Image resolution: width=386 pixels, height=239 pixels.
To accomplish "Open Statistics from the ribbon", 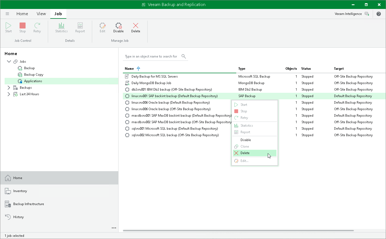I will (61, 28).
